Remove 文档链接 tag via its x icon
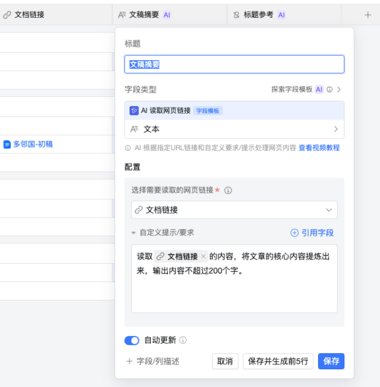 tap(203, 256)
